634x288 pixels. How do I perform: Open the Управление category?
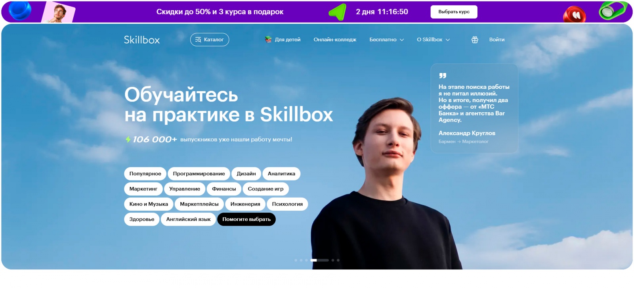(x=185, y=189)
